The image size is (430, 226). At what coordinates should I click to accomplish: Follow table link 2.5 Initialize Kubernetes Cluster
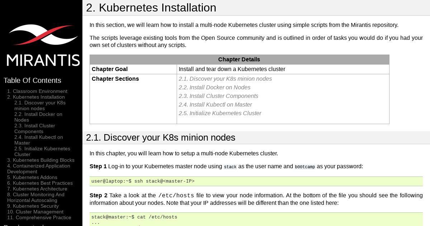(220, 113)
